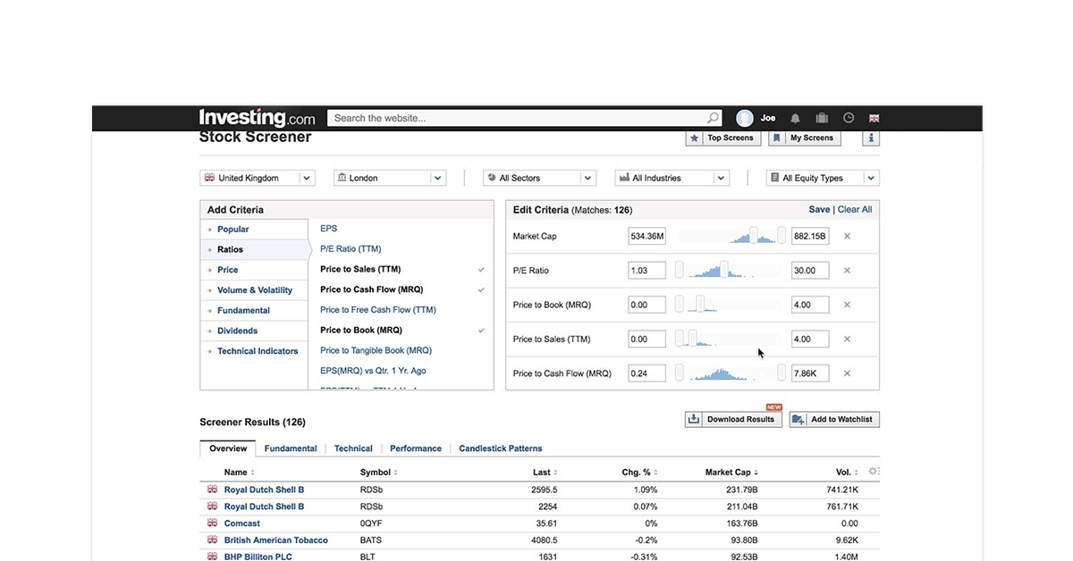Open British American Tobacco stock link
Screen dimensions: 1073x561
pyautogui.click(x=276, y=540)
